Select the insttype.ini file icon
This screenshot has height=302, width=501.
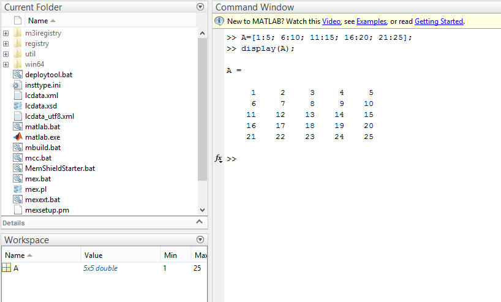coord(18,85)
